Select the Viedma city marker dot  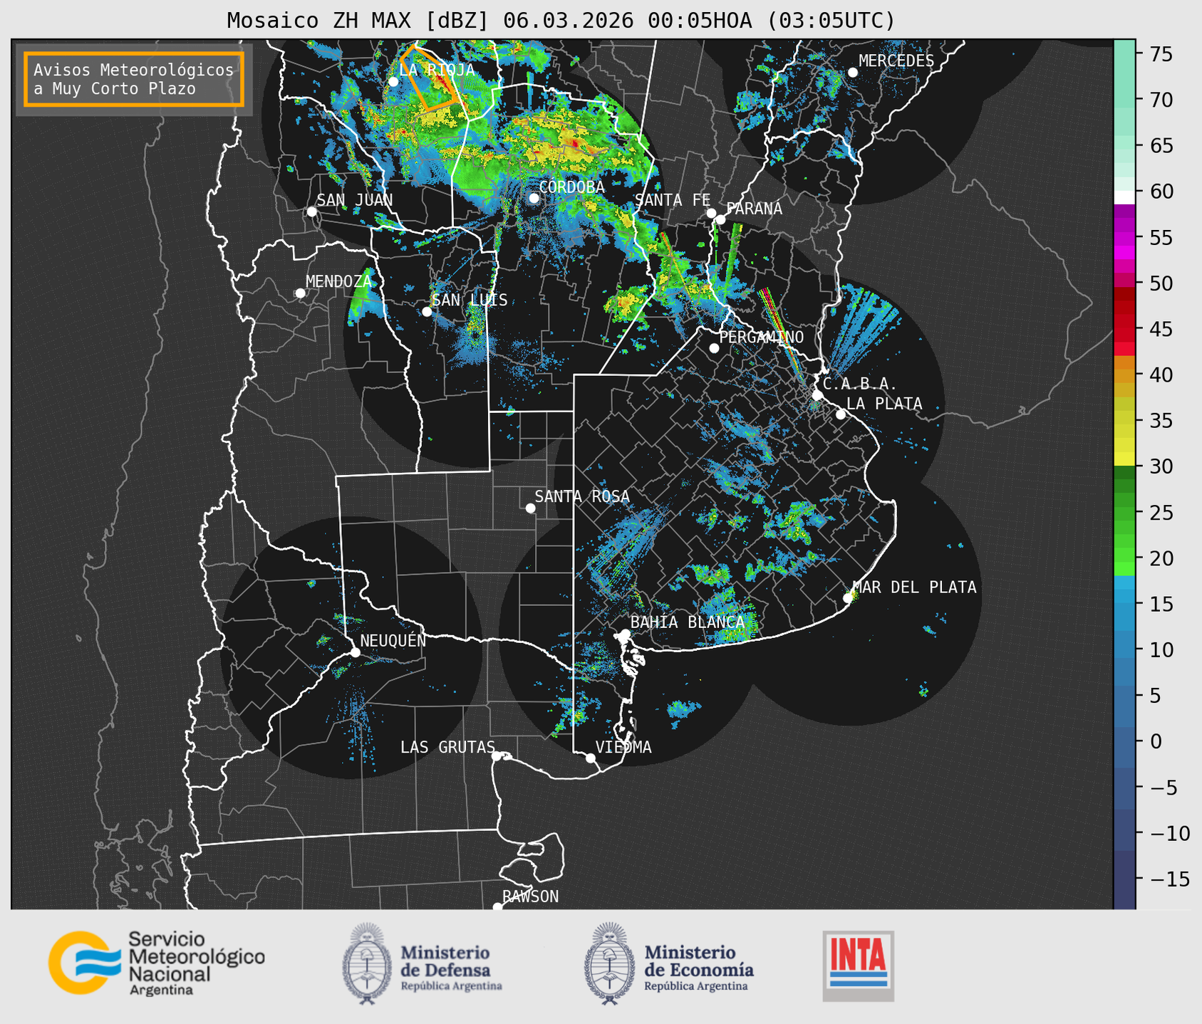[590, 758]
